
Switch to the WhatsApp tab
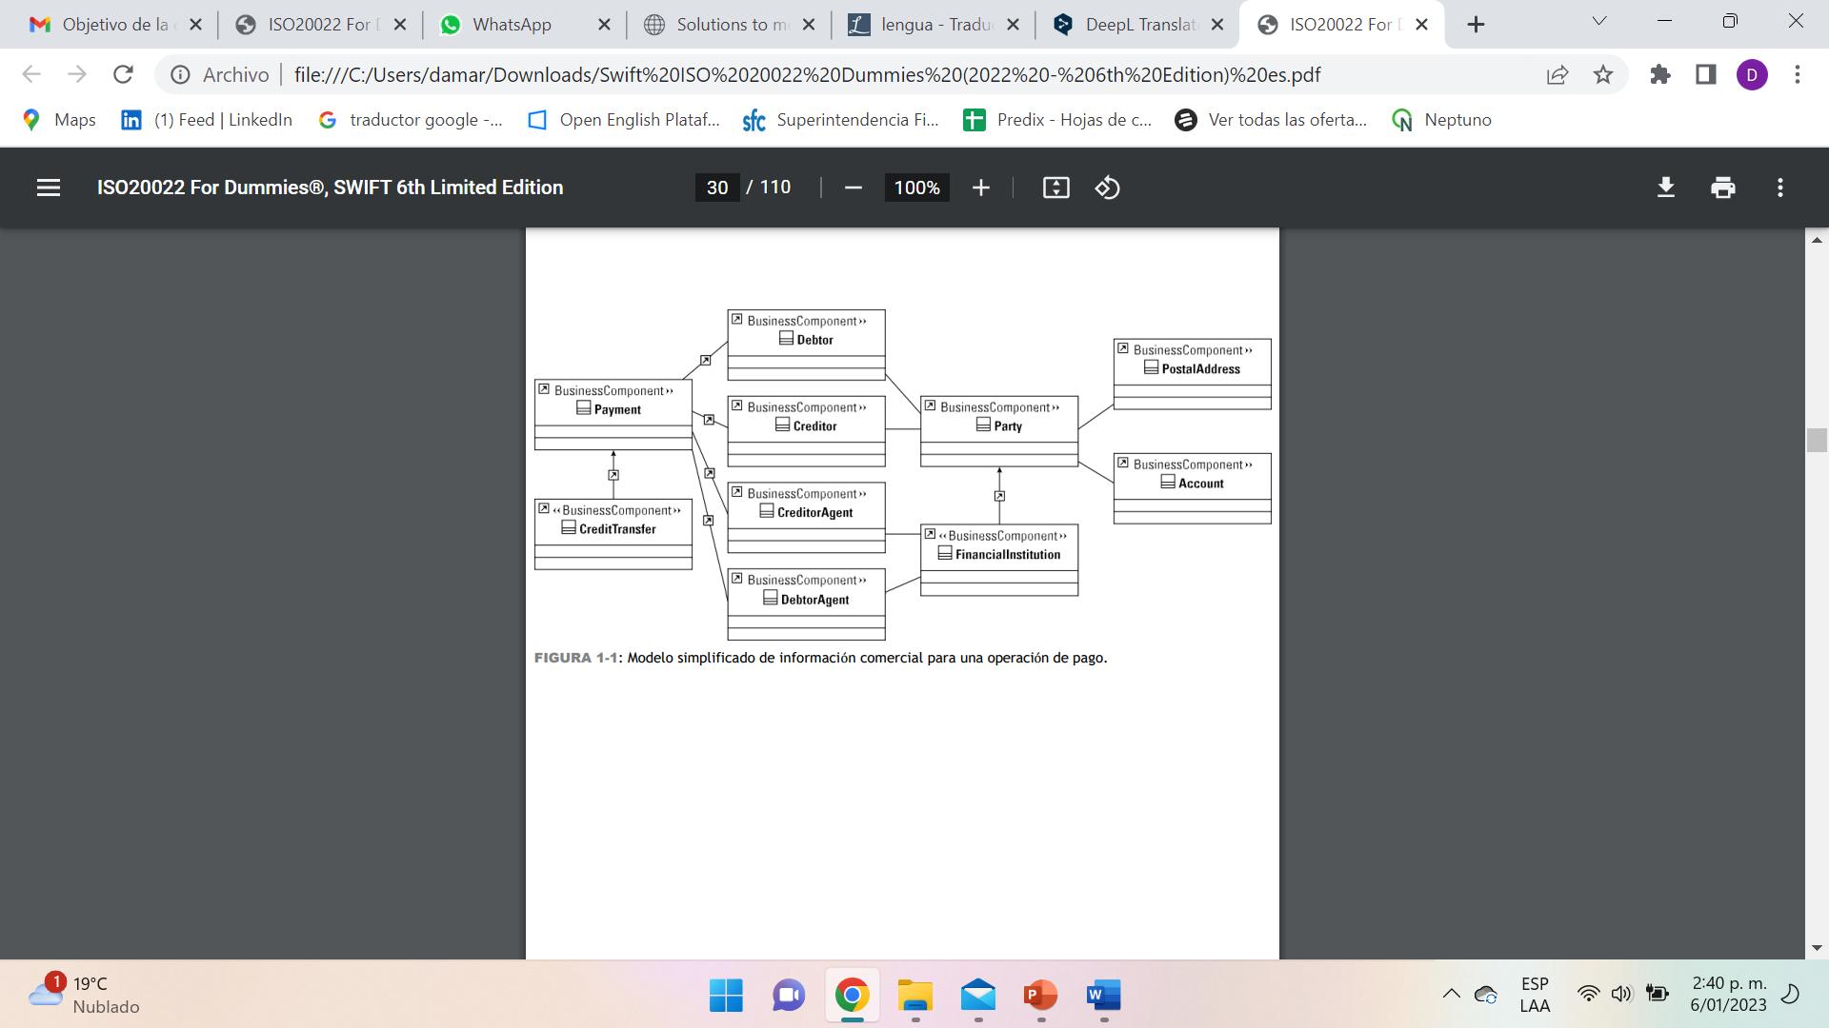coord(512,25)
